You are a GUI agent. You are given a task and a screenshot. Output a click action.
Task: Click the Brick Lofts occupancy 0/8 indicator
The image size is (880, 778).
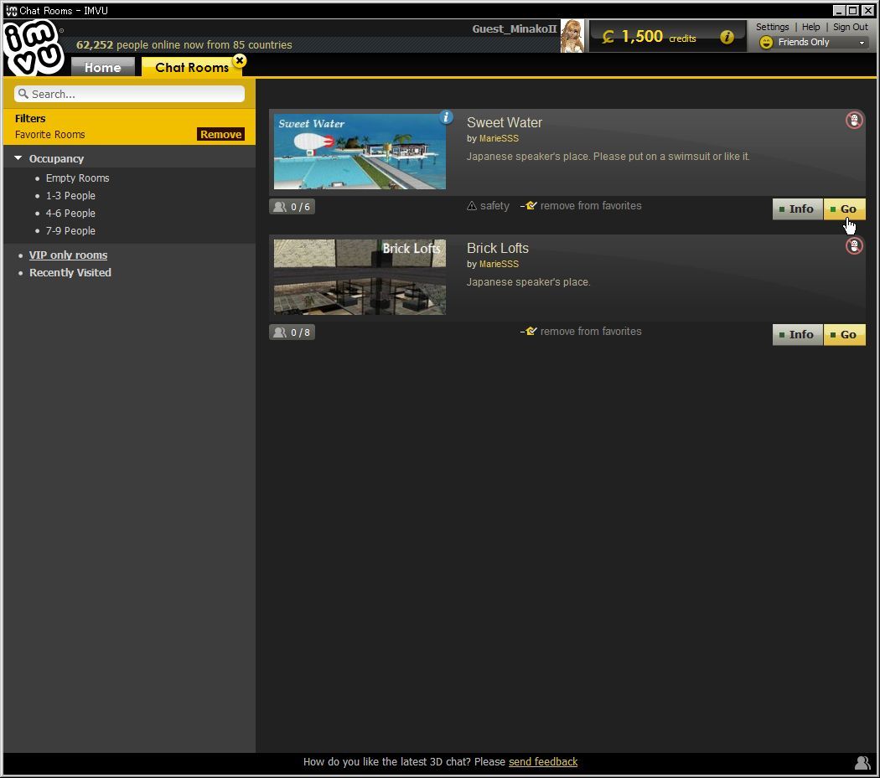tap(292, 332)
